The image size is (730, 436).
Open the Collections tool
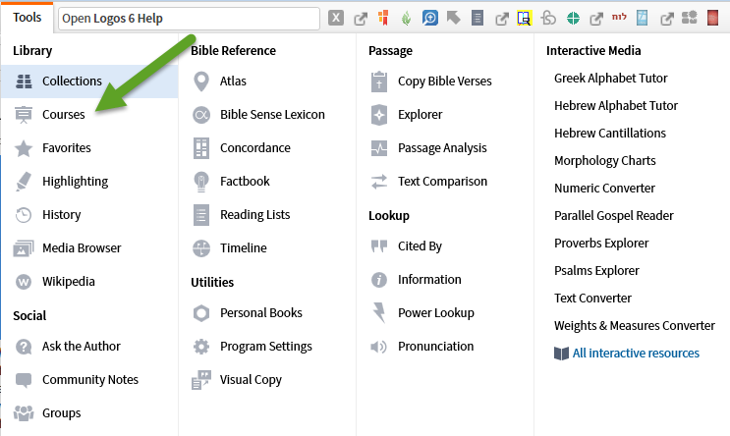coord(89,81)
